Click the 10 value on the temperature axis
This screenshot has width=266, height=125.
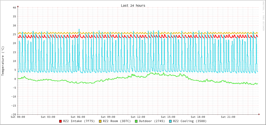coord(14,61)
